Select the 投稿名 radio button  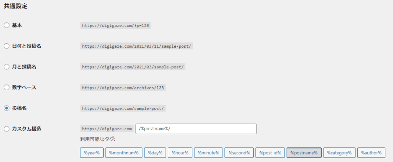[x=7, y=108]
